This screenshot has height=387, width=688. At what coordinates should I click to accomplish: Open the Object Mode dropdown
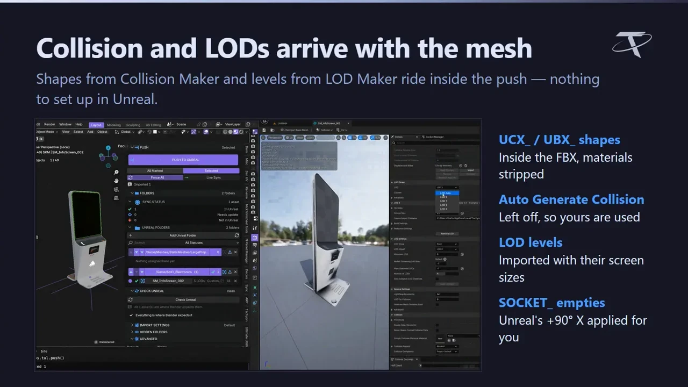point(46,132)
